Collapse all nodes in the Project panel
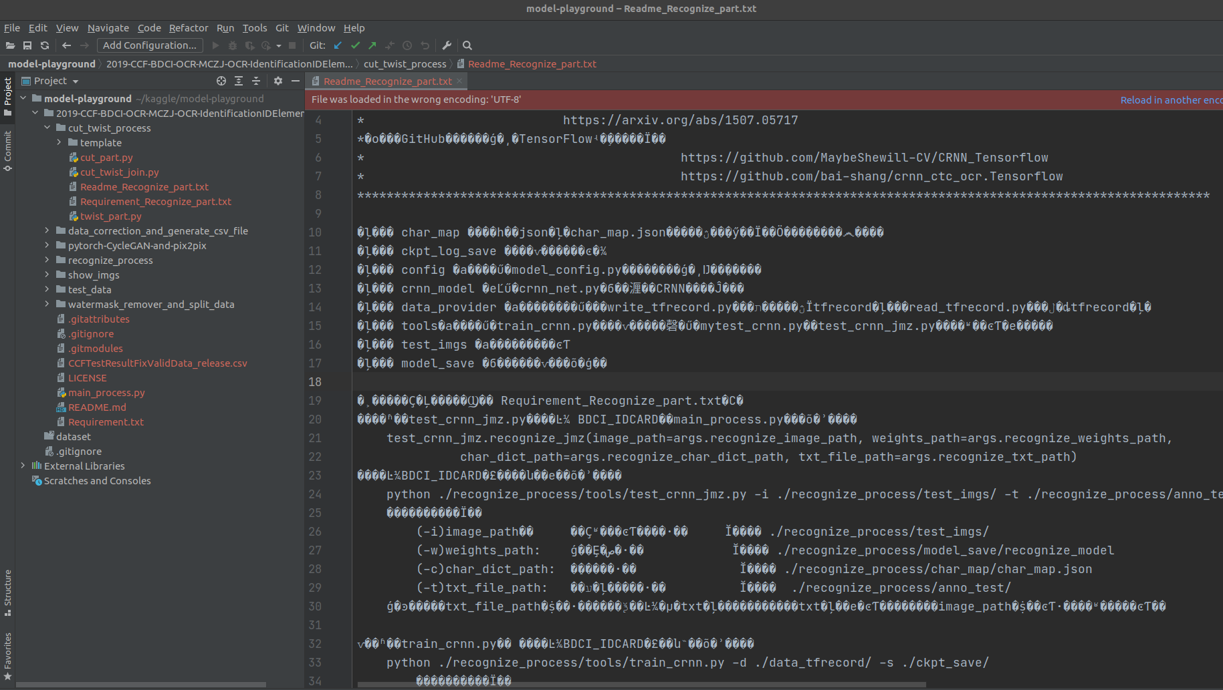Screen dimensions: 1223x690 256,80
